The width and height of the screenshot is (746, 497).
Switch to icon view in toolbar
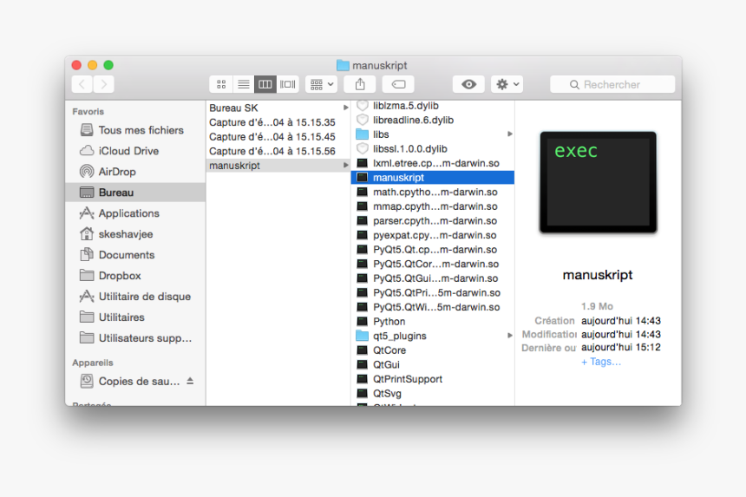tap(221, 84)
